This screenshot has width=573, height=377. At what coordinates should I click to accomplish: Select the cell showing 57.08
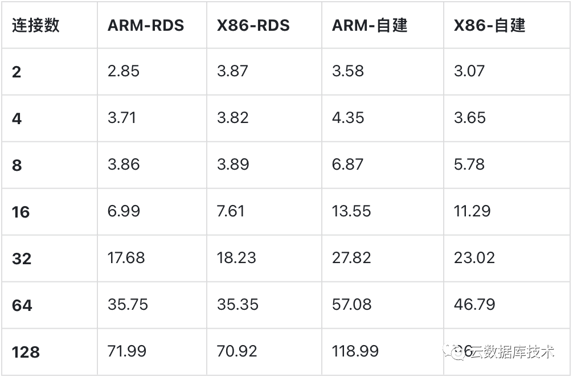(352, 305)
